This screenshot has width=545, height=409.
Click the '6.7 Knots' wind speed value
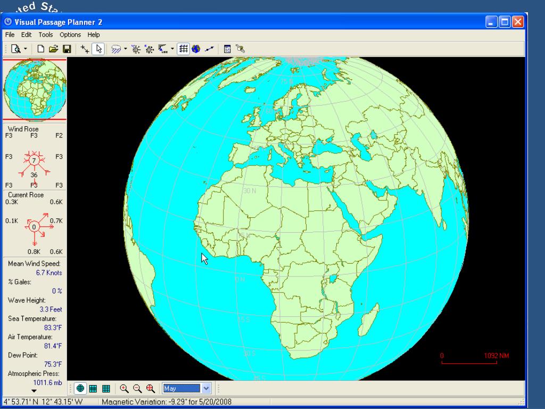(49, 273)
